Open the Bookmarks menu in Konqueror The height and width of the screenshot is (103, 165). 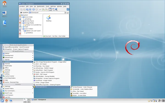coord(41,6)
